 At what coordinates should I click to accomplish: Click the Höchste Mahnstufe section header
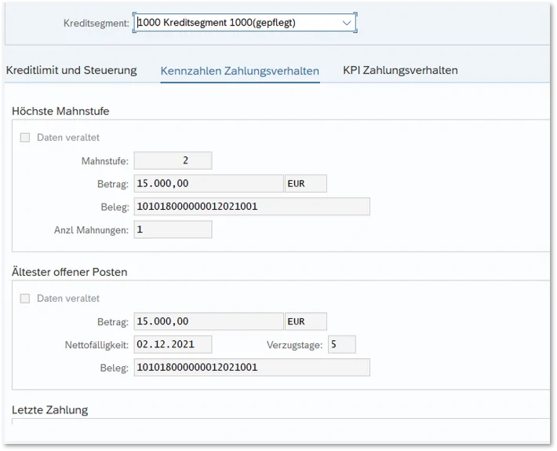(60, 112)
